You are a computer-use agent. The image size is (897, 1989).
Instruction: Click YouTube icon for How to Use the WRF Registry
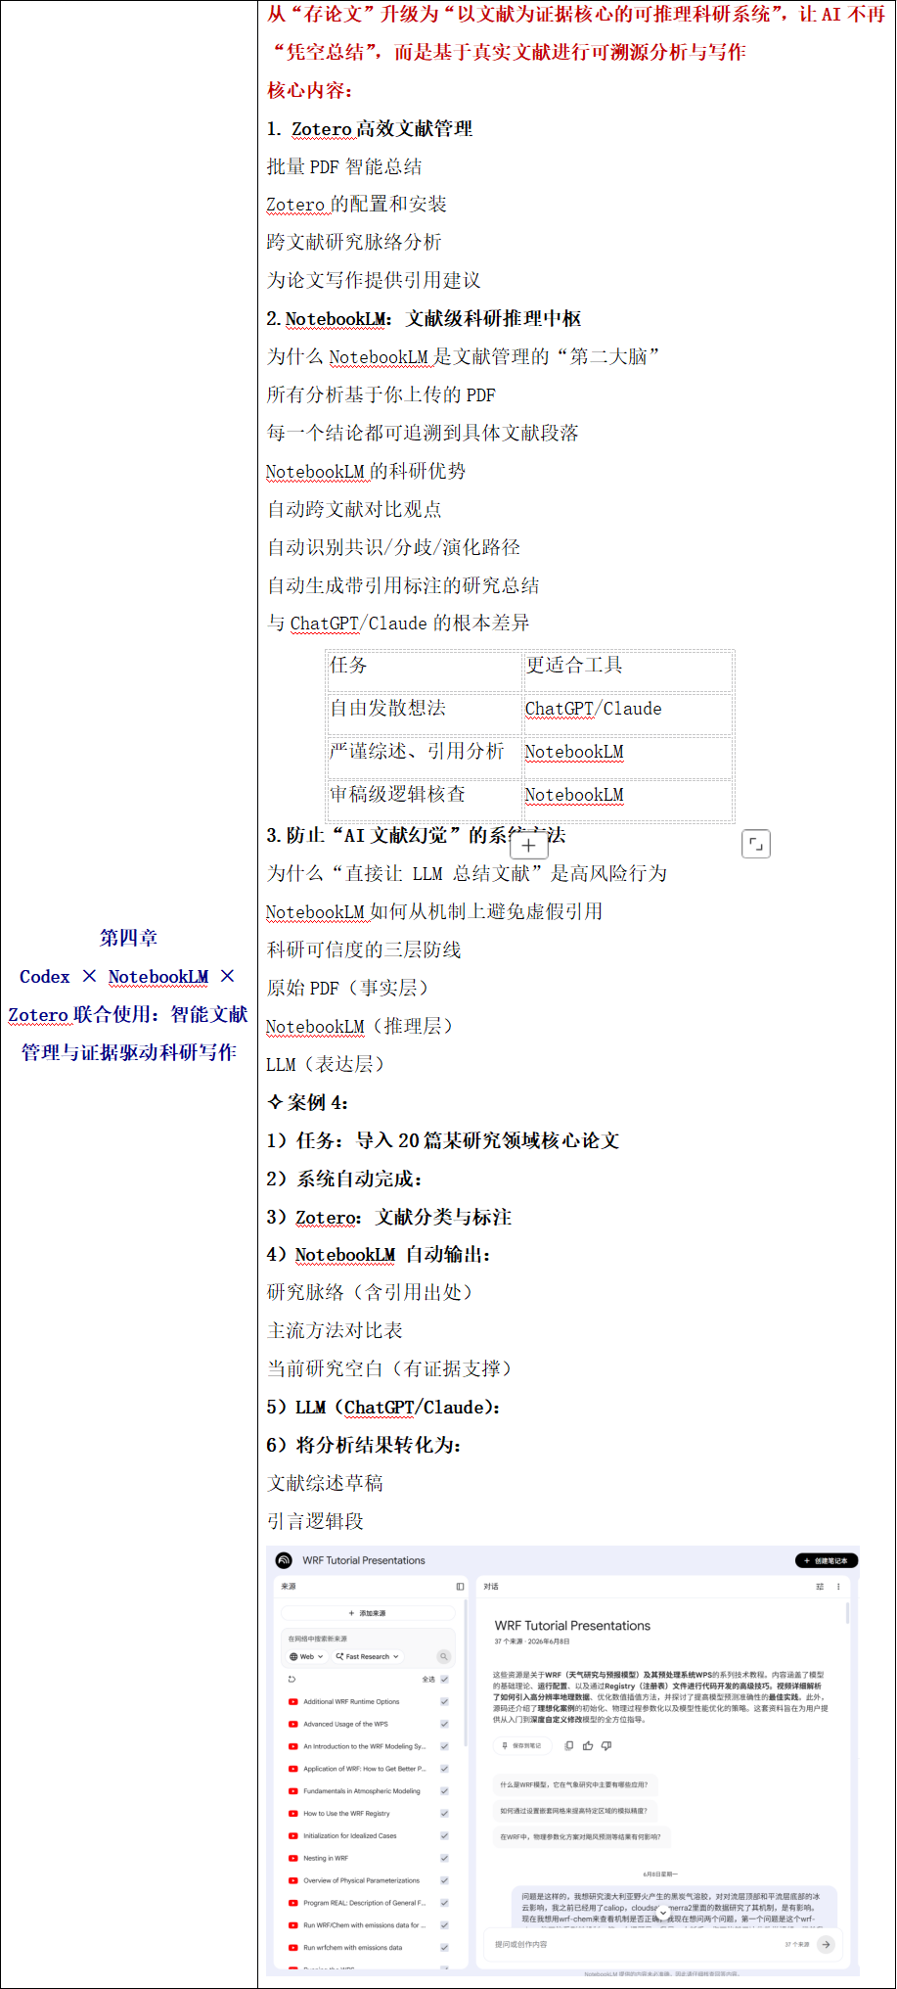(292, 1813)
